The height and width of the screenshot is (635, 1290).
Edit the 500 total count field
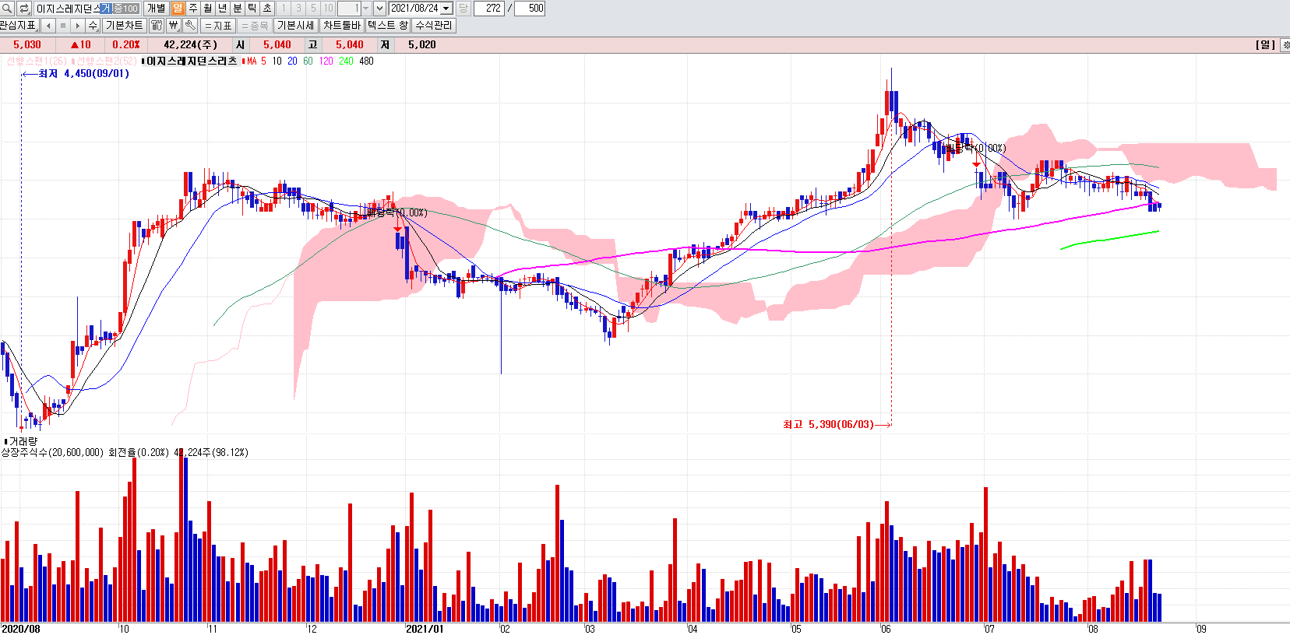530,8
